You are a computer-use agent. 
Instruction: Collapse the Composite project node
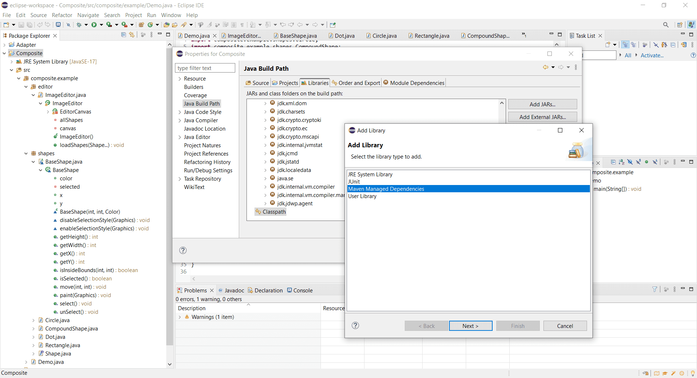pos(4,53)
